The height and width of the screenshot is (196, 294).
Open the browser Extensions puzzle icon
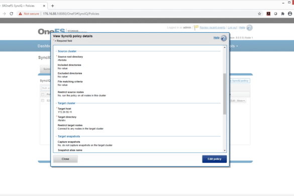[282, 14]
